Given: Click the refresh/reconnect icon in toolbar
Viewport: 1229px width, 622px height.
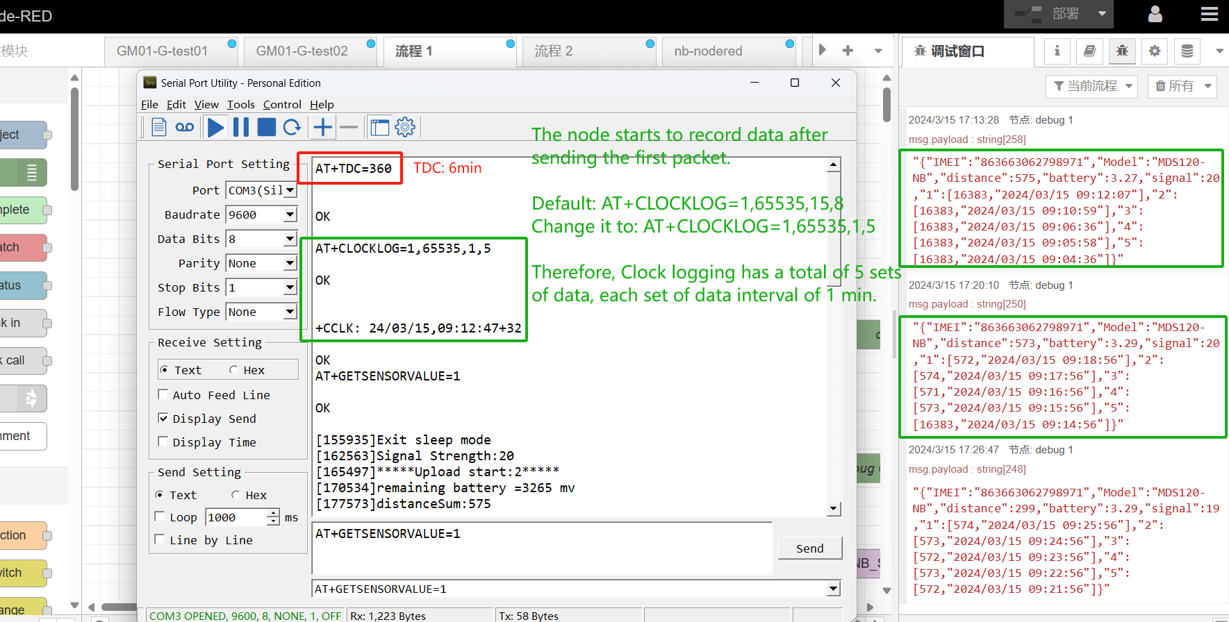Looking at the screenshot, I should (292, 127).
